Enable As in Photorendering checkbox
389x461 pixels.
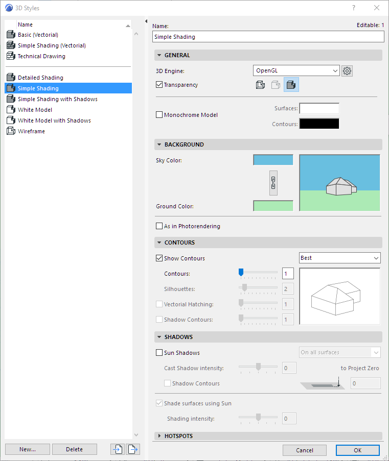[x=159, y=226]
